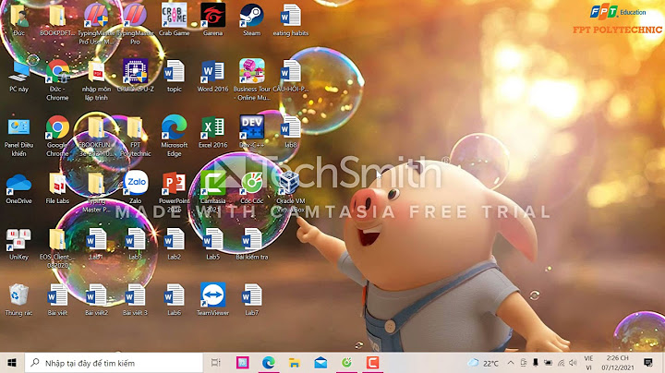Viewport: 665px width, 373px height.
Task: Select the TeamViewer desktop shortcut
Action: [213, 299]
